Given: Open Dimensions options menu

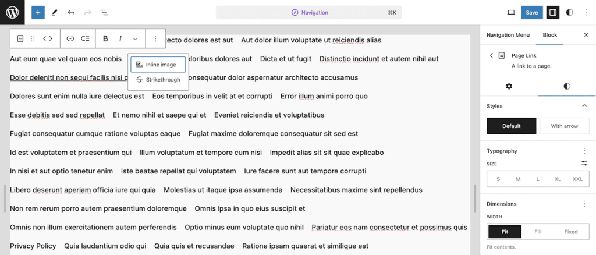Looking at the screenshot, I should (x=584, y=204).
